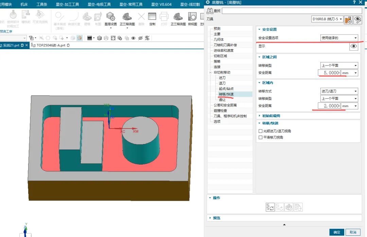Select 退刀 in the settings tree
Image resolution: width=367 pixels, height=237 pixels.
point(222,83)
